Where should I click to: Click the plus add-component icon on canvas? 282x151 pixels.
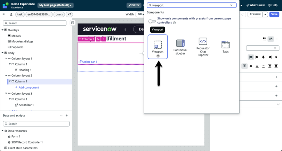[141, 53]
